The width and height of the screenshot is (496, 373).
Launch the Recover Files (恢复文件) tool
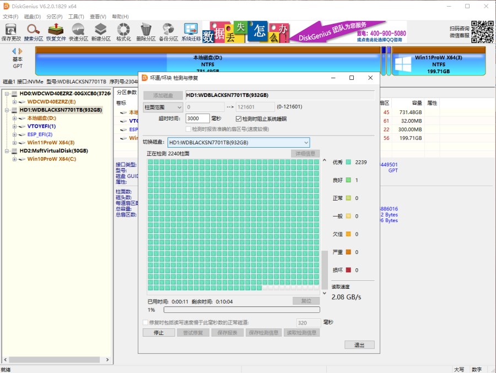(x=56, y=32)
